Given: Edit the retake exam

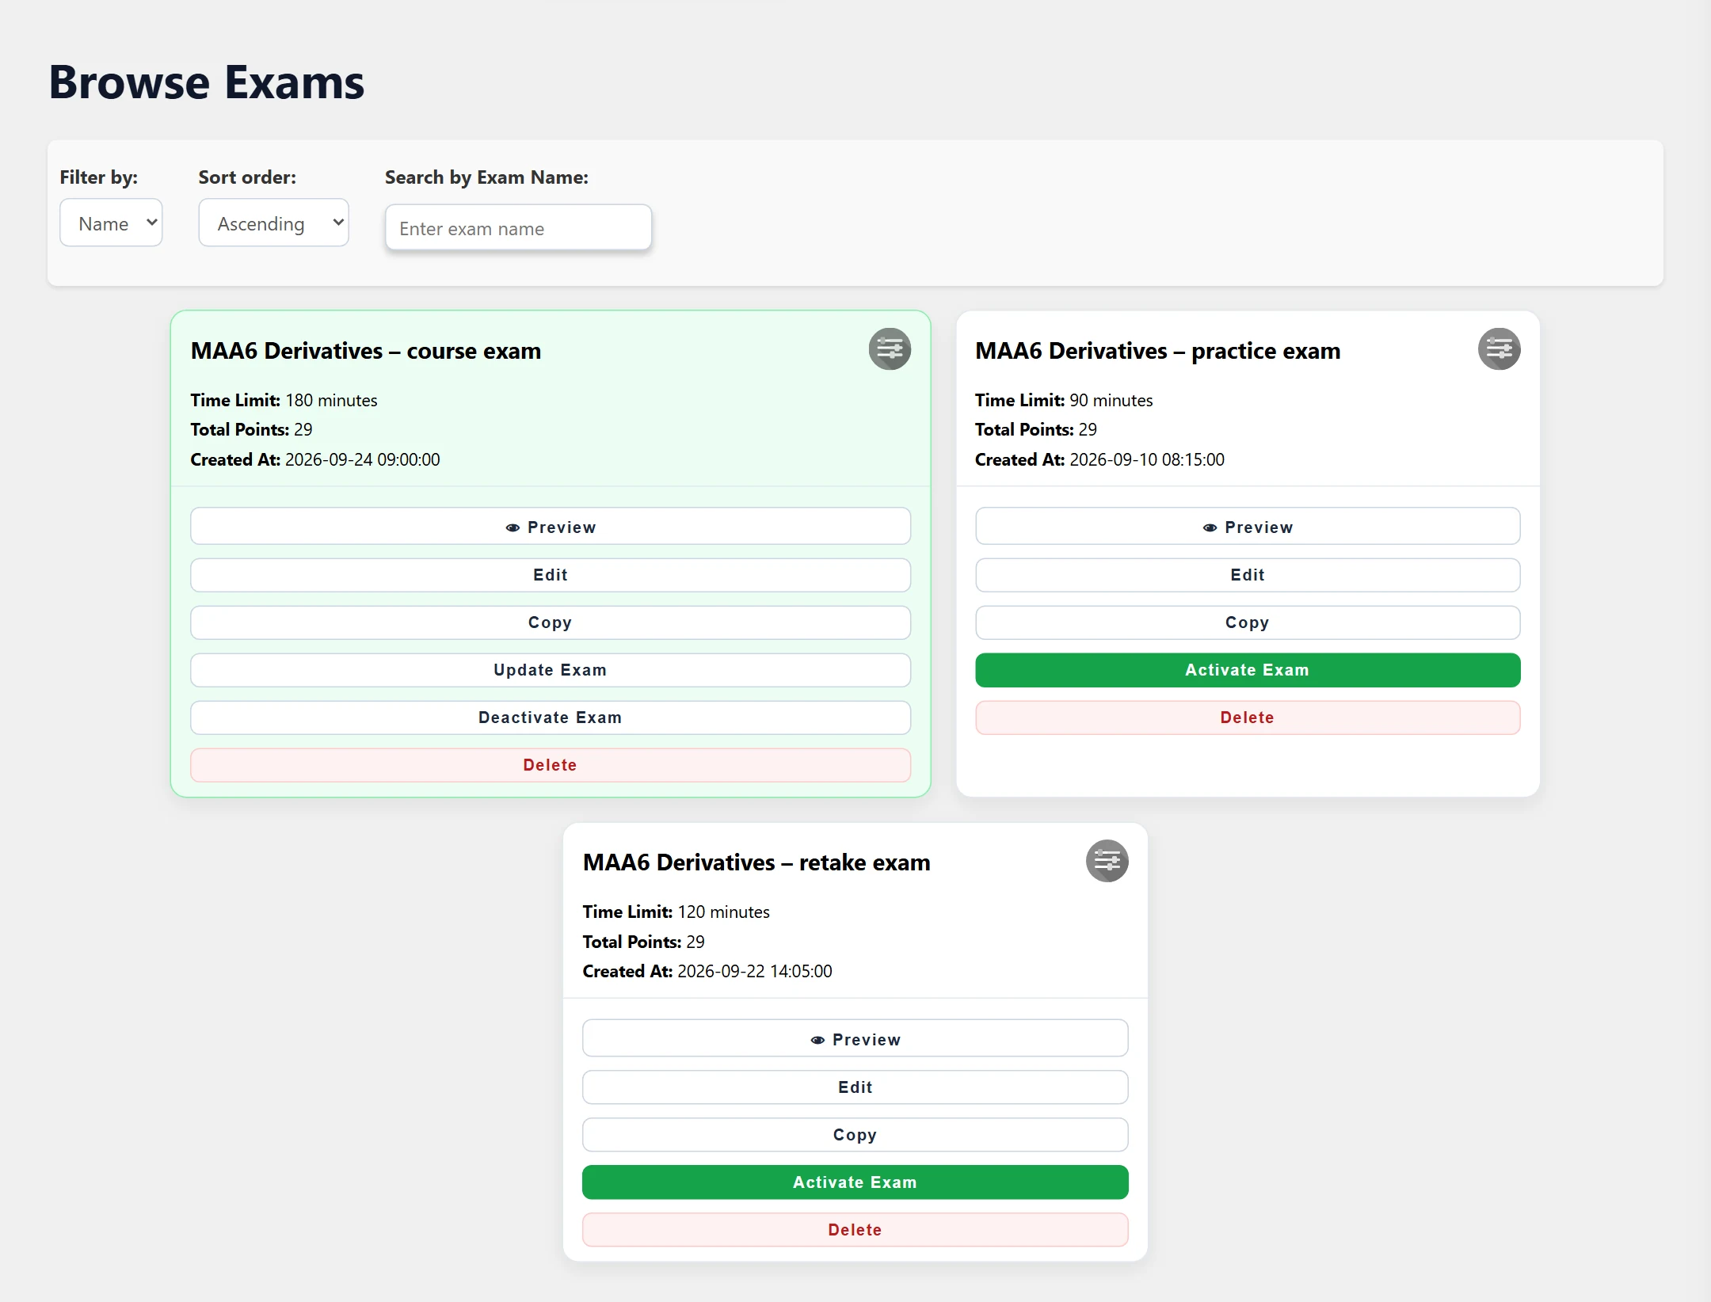Looking at the screenshot, I should pyautogui.click(x=855, y=1087).
